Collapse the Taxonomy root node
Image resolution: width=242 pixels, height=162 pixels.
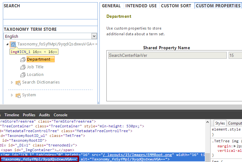tap(8, 44)
